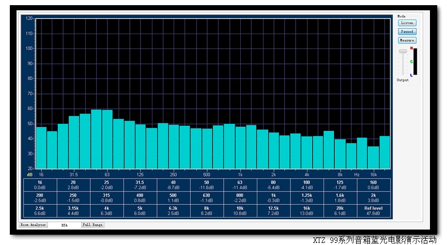This screenshot has width=447, height=245.
Task: Click the Paused mode button
Action: [407, 31]
